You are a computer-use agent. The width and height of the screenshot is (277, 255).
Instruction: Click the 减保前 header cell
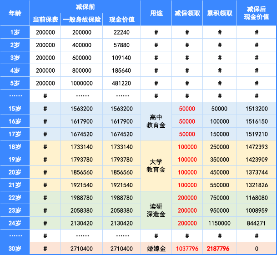click(x=86, y=7)
